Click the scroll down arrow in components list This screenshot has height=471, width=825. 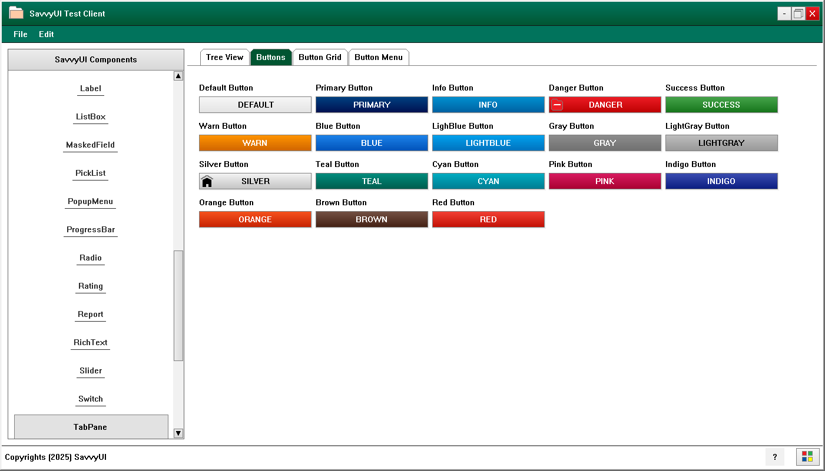click(178, 433)
